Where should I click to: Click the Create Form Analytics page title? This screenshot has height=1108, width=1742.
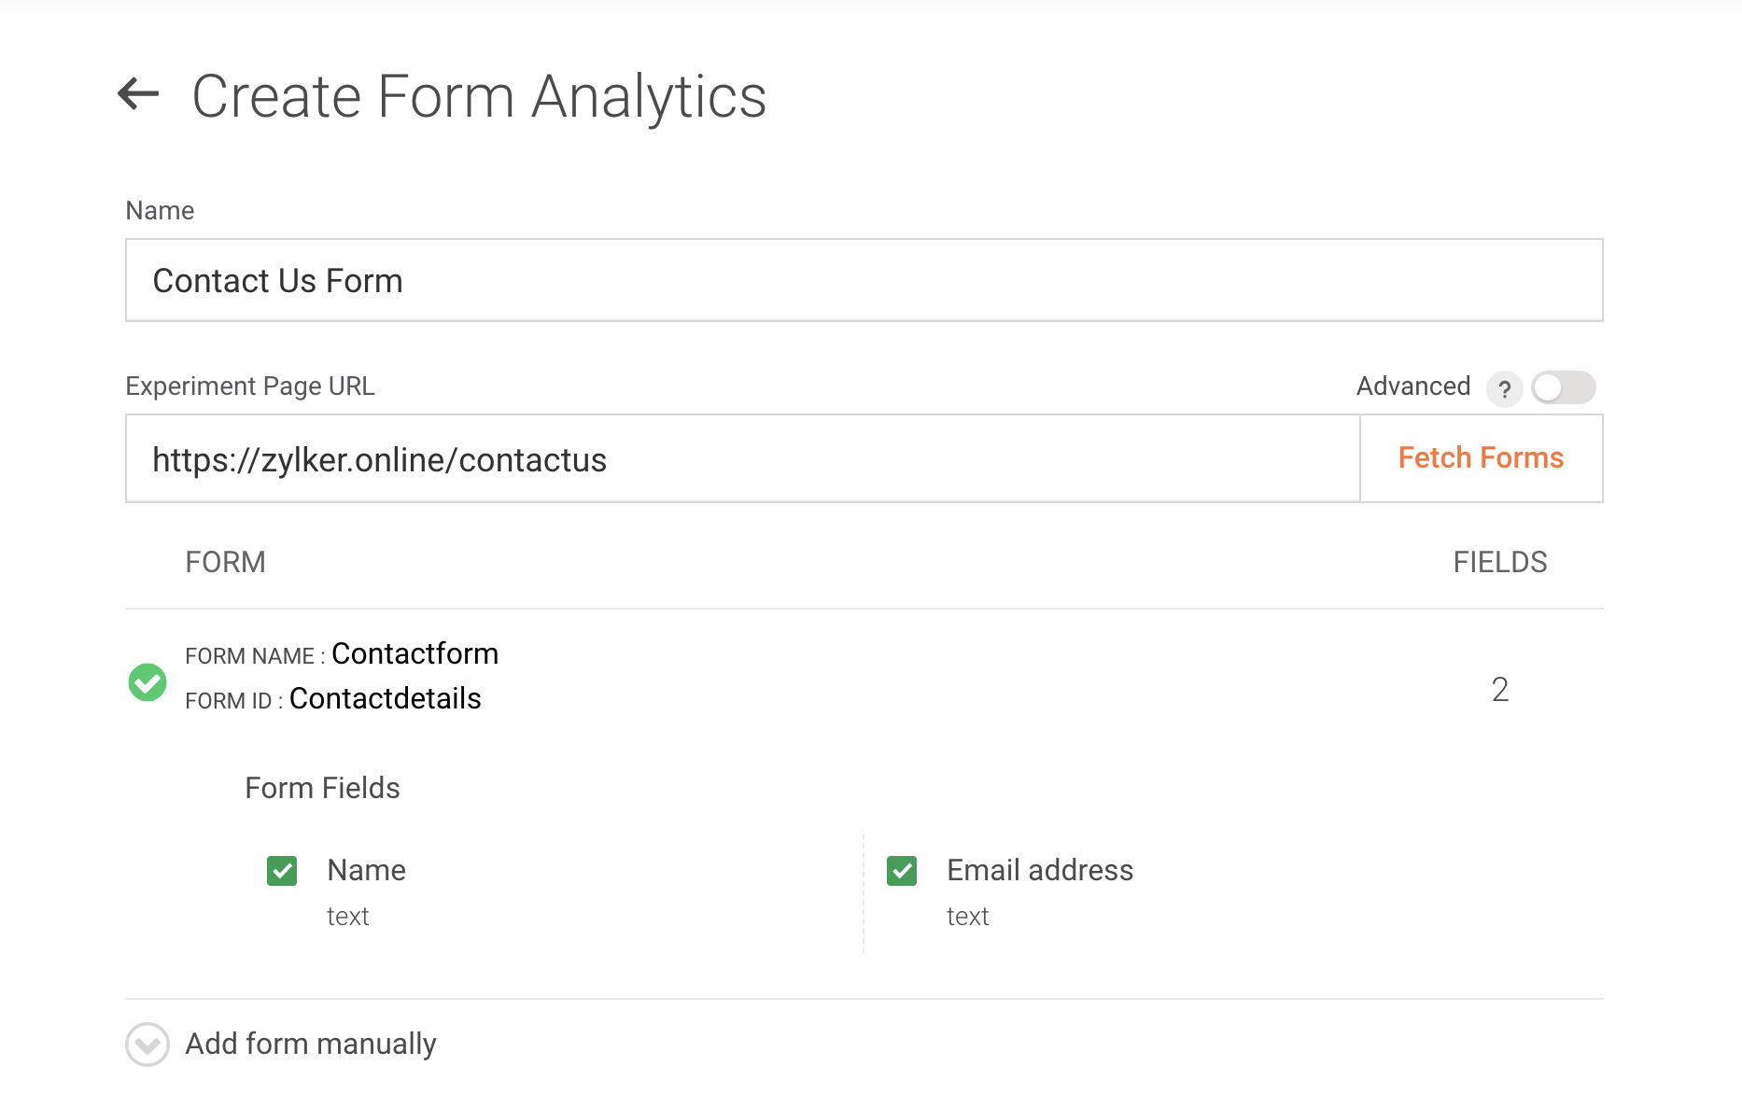(479, 96)
